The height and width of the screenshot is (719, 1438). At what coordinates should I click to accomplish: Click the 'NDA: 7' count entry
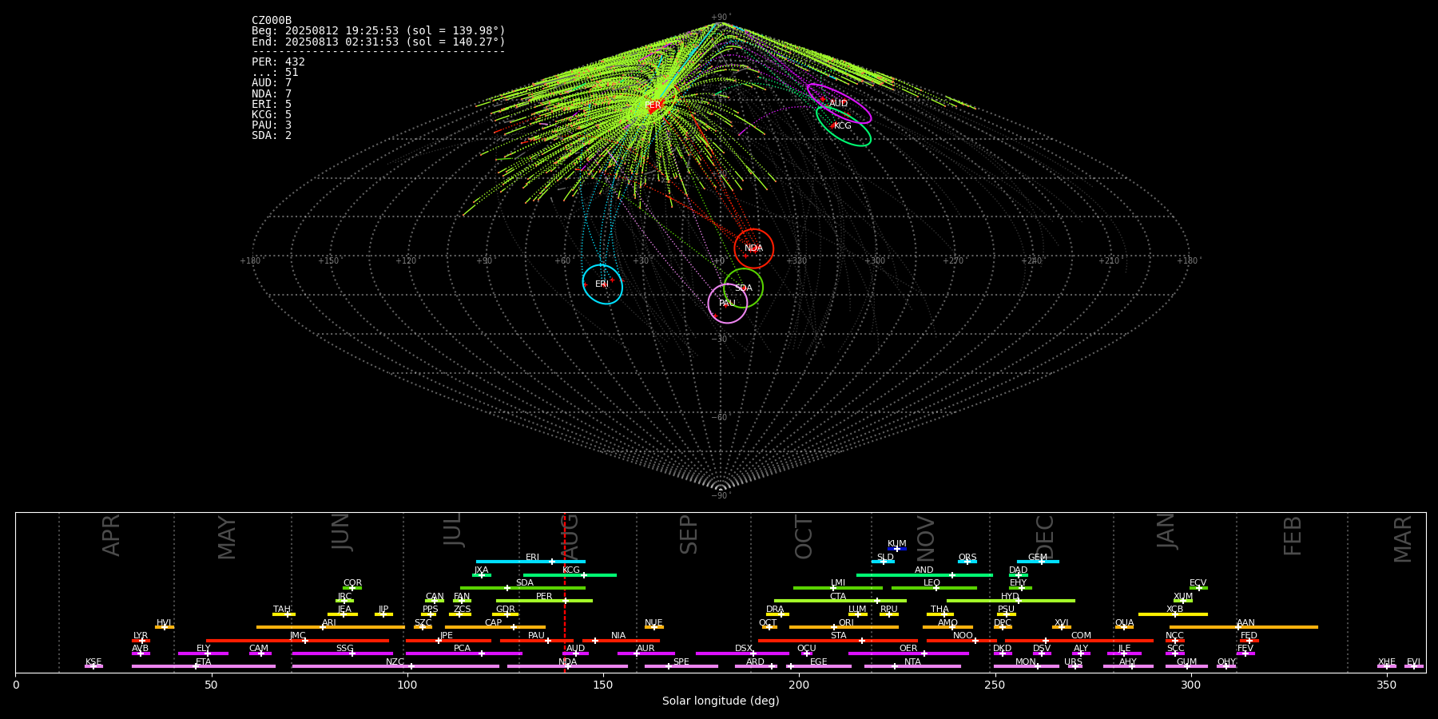pyautogui.click(x=272, y=93)
